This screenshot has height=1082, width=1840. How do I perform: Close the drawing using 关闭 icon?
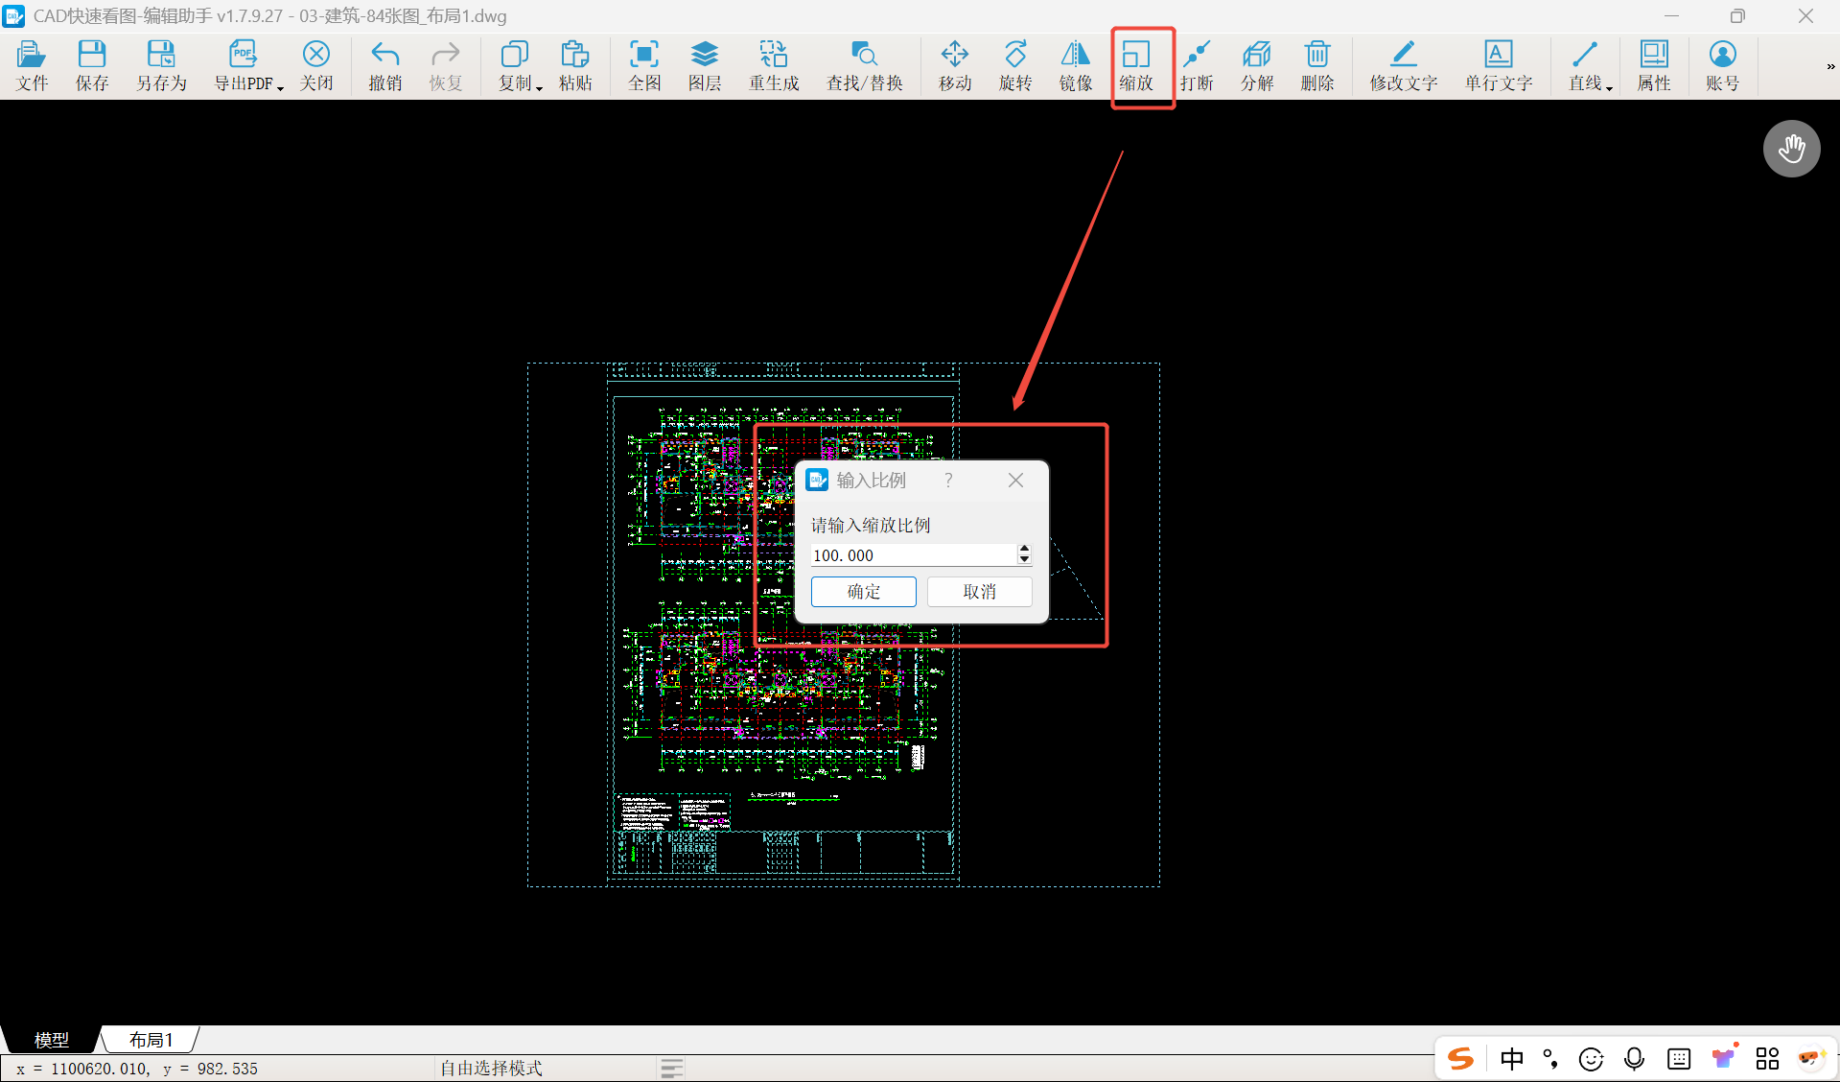(316, 66)
